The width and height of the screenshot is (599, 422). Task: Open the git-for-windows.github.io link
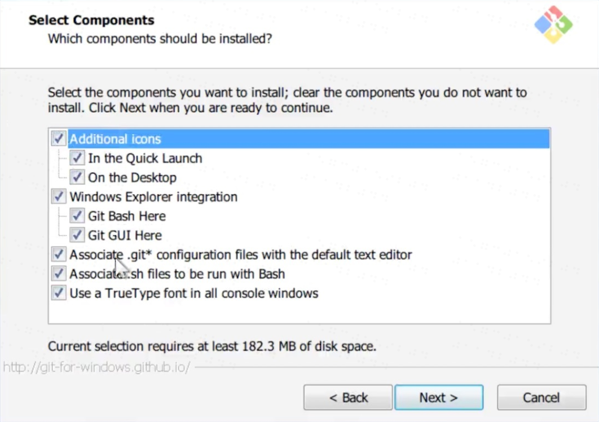[x=97, y=368]
